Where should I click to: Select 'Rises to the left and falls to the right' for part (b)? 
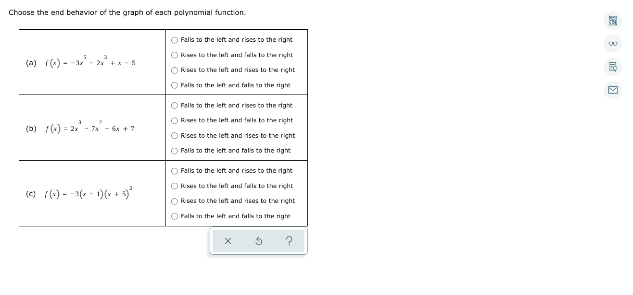[x=175, y=120]
